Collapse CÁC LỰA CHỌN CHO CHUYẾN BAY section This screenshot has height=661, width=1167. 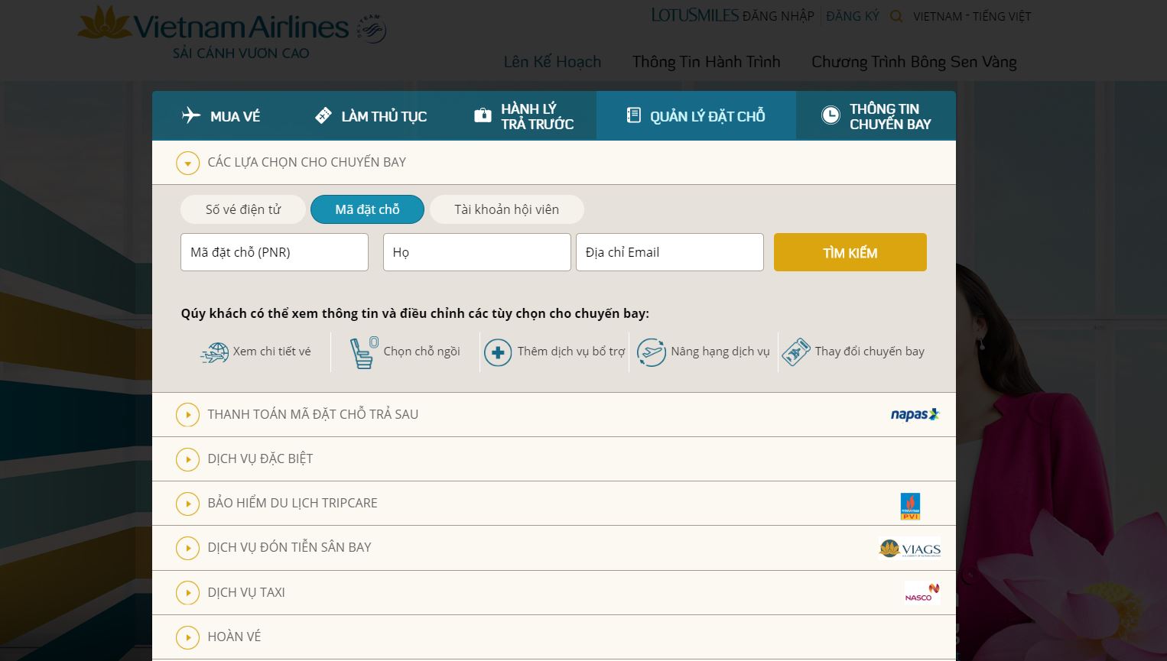click(187, 163)
